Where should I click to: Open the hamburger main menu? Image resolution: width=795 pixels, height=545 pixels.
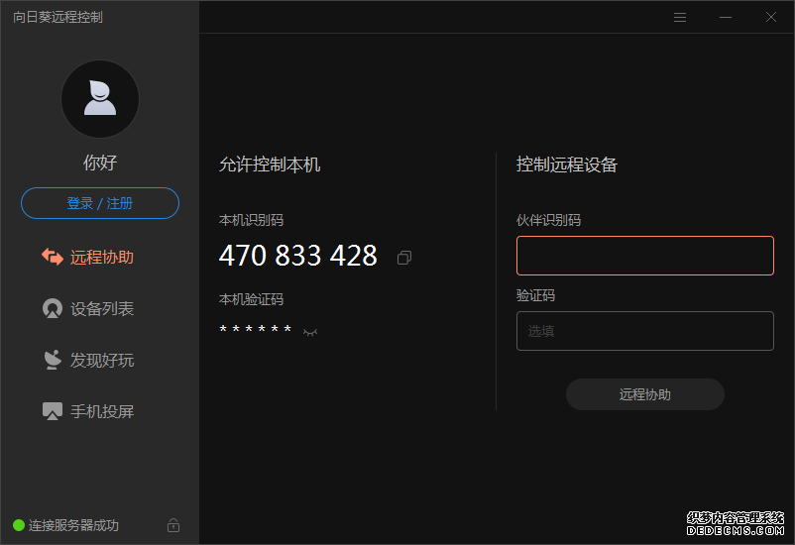(680, 17)
